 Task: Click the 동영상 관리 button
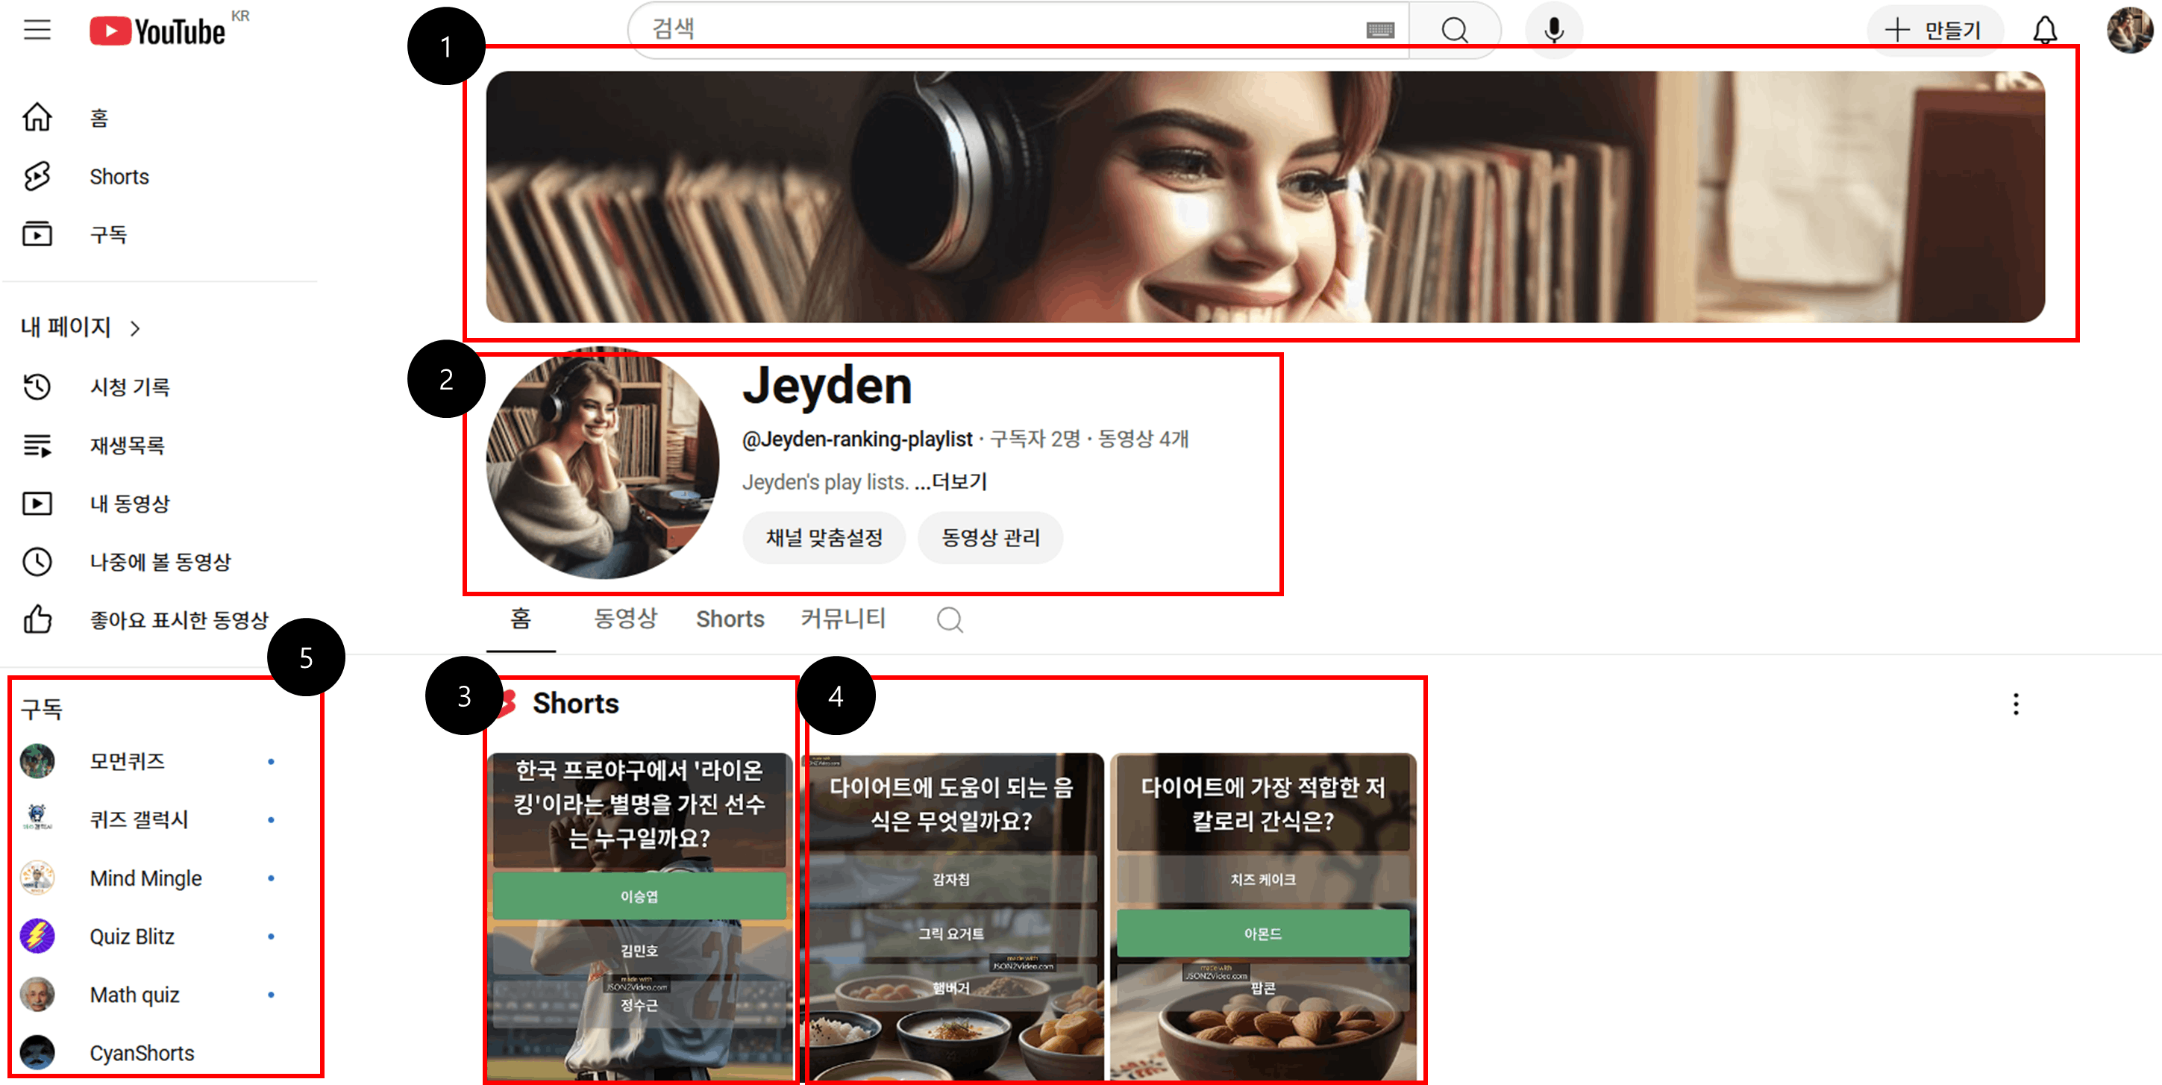click(991, 537)
